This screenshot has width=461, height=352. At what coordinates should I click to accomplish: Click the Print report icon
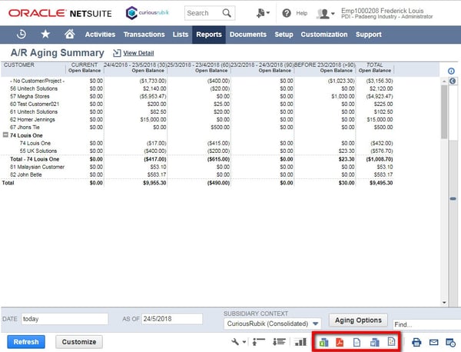click(x=416, y=342)
